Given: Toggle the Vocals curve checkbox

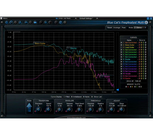Looking at the screenshot, I should pos(121,74).
